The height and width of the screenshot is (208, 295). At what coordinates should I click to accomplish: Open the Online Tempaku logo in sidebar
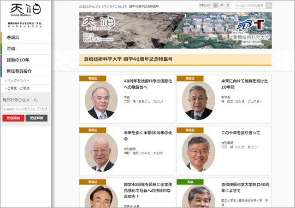(26, 10)
